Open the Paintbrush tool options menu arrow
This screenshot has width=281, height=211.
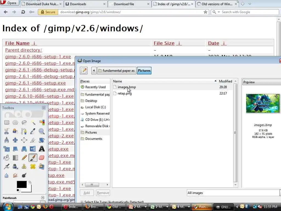tap(43, 198)
